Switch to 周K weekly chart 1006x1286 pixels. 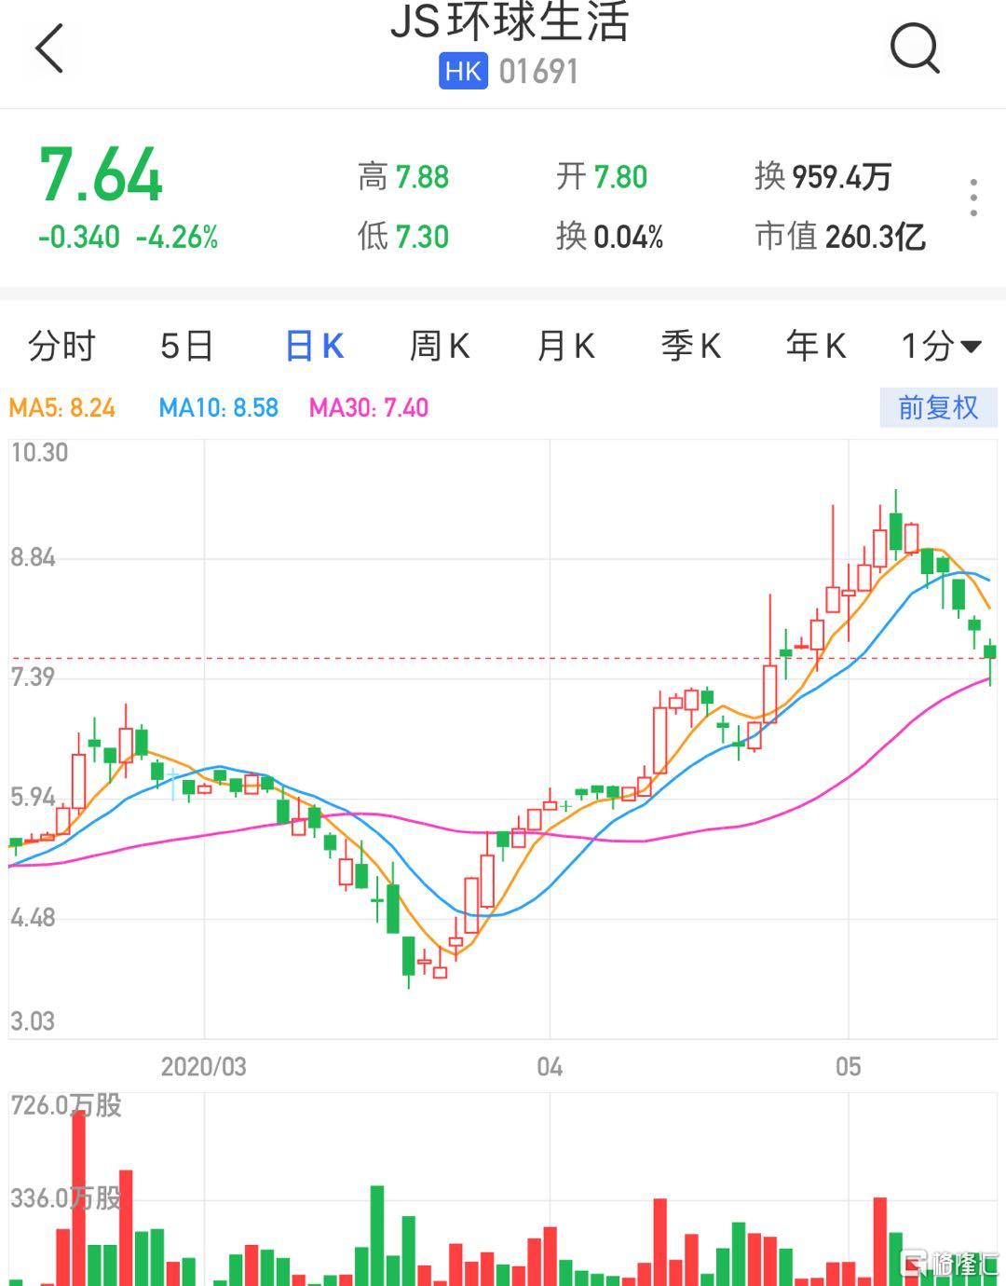coord(440,346)
